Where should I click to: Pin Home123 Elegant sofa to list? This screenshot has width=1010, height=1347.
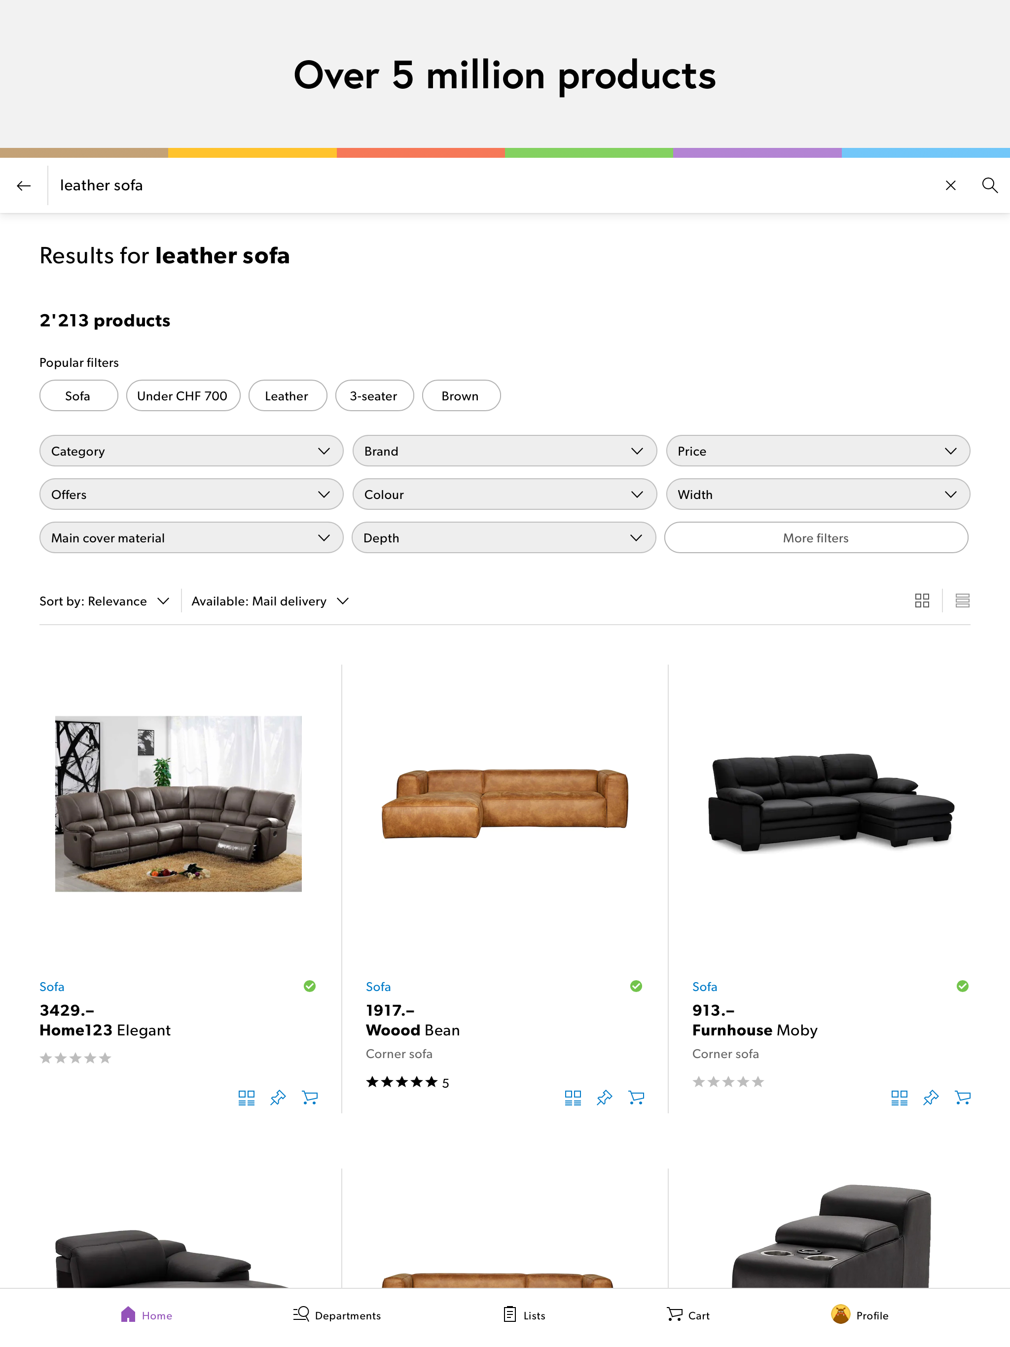(x=278, y=1098)
